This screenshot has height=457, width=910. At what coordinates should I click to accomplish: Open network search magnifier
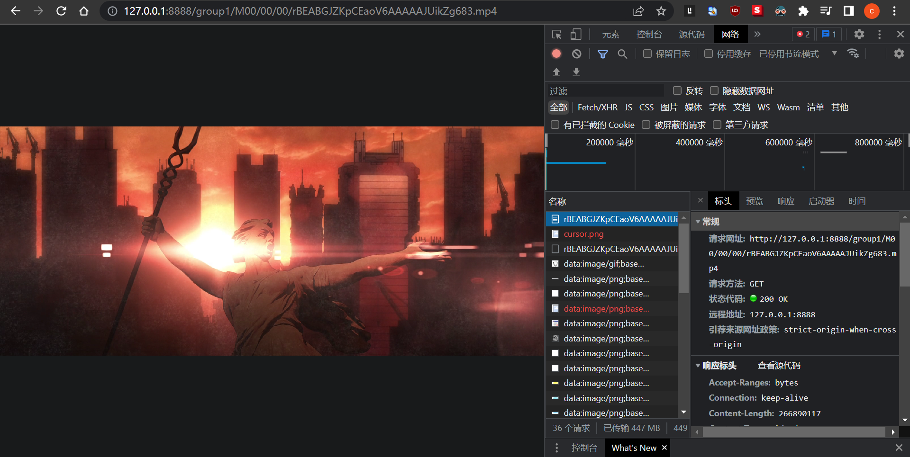point(623,54)
